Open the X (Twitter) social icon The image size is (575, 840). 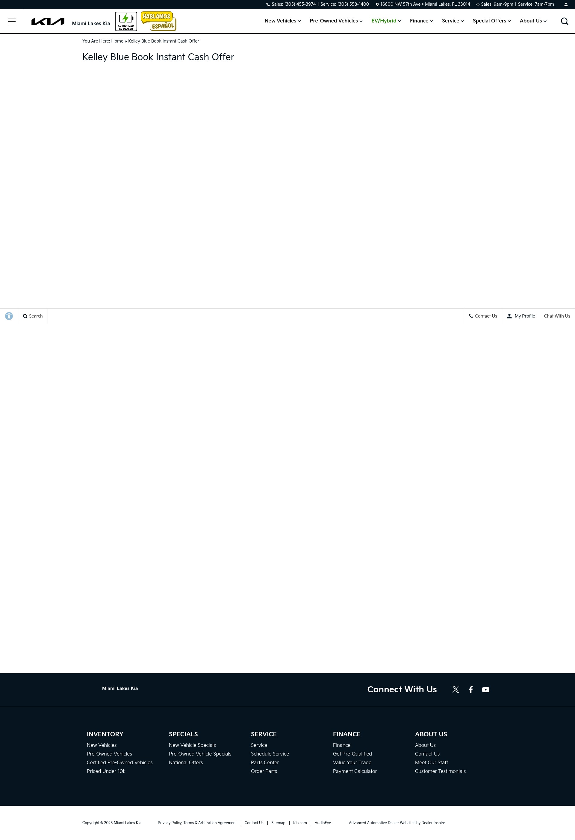pyautogui.click(x=456, y=689)
